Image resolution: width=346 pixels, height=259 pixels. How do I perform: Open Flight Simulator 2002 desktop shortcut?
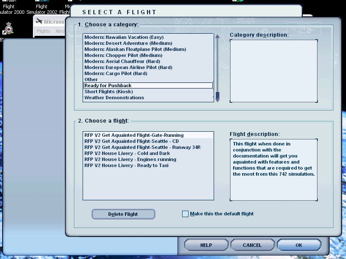click(x=42, y=9)
